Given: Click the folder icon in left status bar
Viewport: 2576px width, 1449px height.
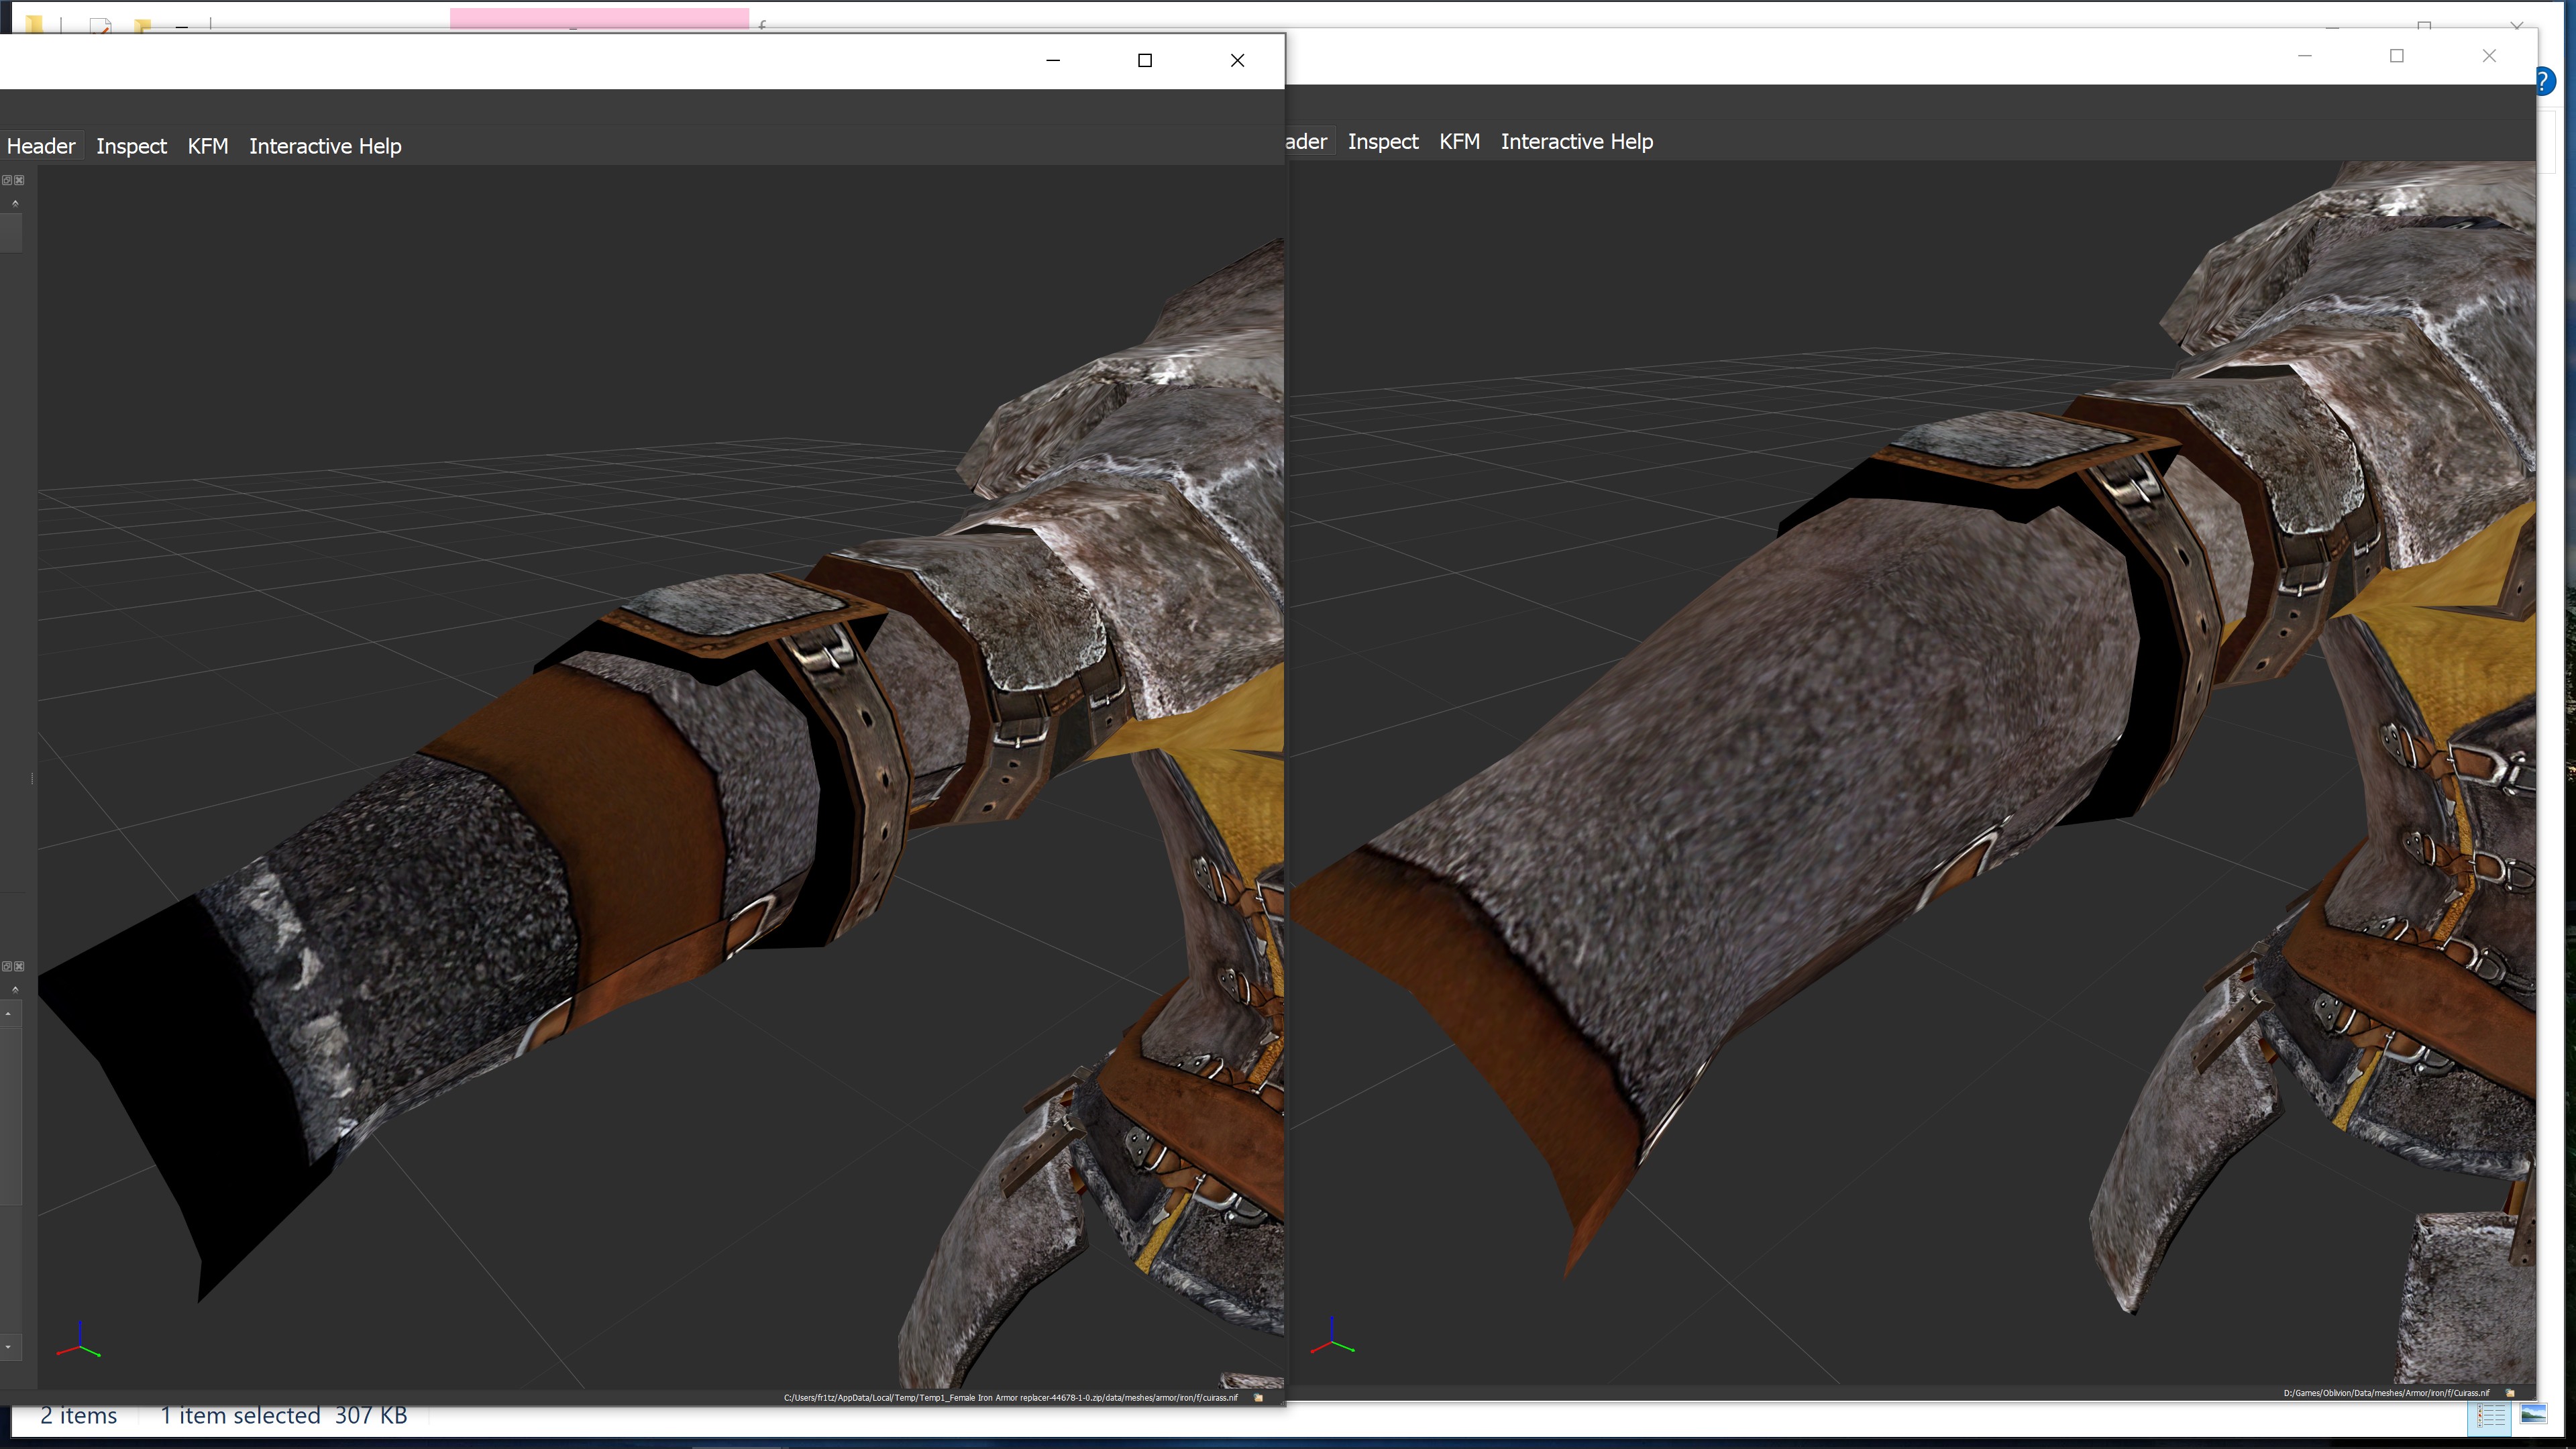Looking at the screenshot, I should pos(1259,1398).
